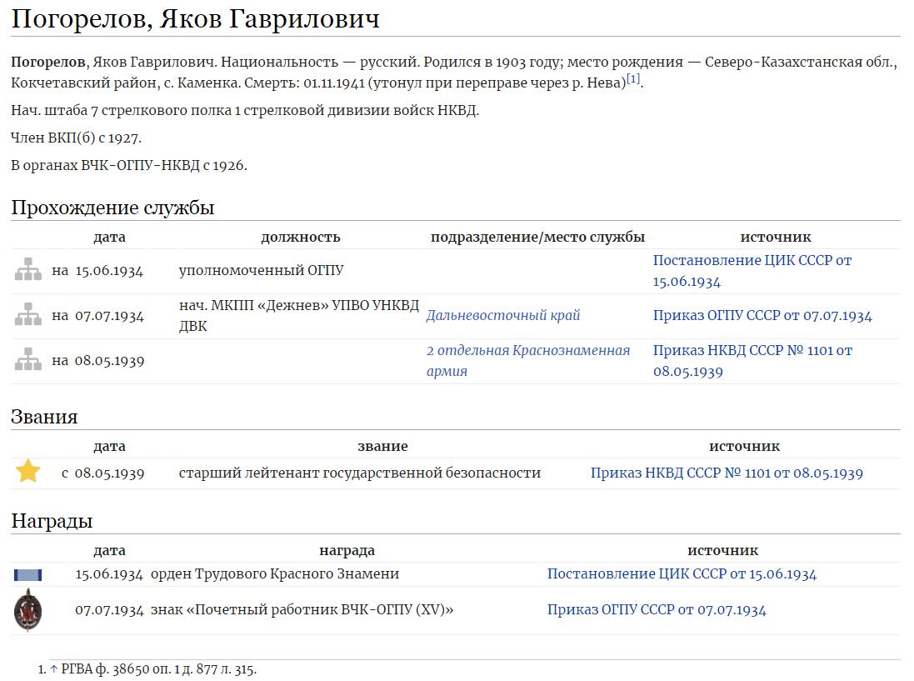
Task: Open Приказ ОГПУ СССР link in service table
Action: [x=762, y=316]
